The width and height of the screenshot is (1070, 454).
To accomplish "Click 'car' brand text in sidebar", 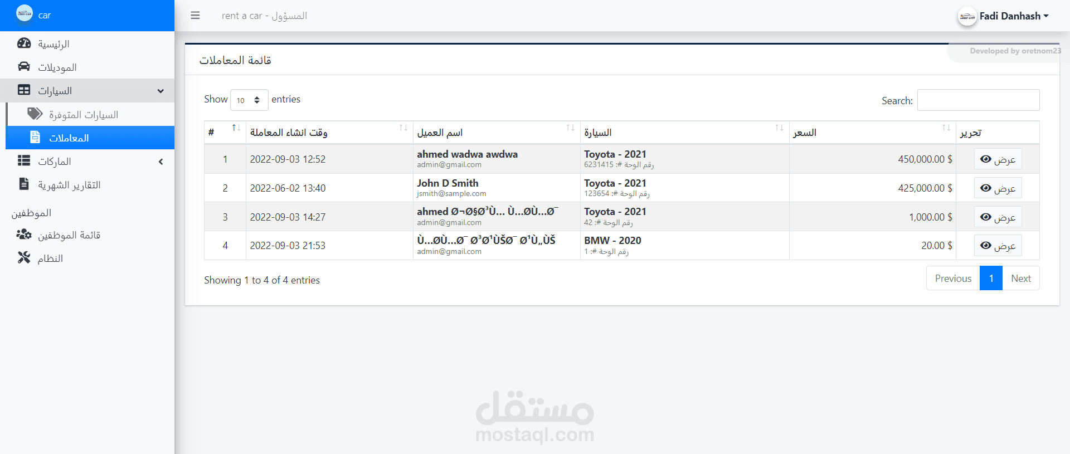I will (x=45, y=16).
